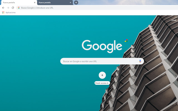Click the colored dots next to Google logo
This screenshot has height=111, width=178.
[126, 41]
